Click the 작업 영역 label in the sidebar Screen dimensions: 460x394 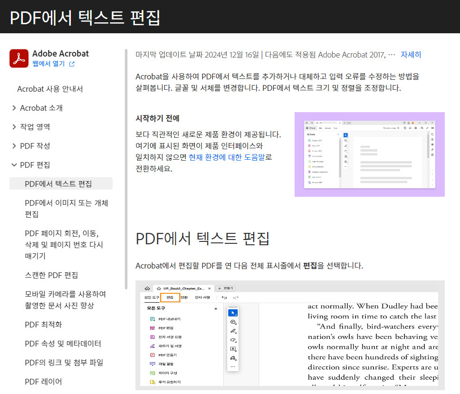coord(35,127)
